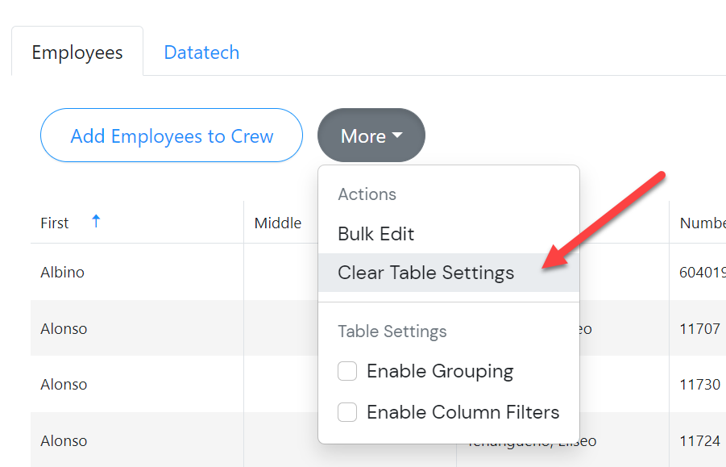726x467 pixels.
Task: Click Add Employees to Crew button
Action: (172, 136)
